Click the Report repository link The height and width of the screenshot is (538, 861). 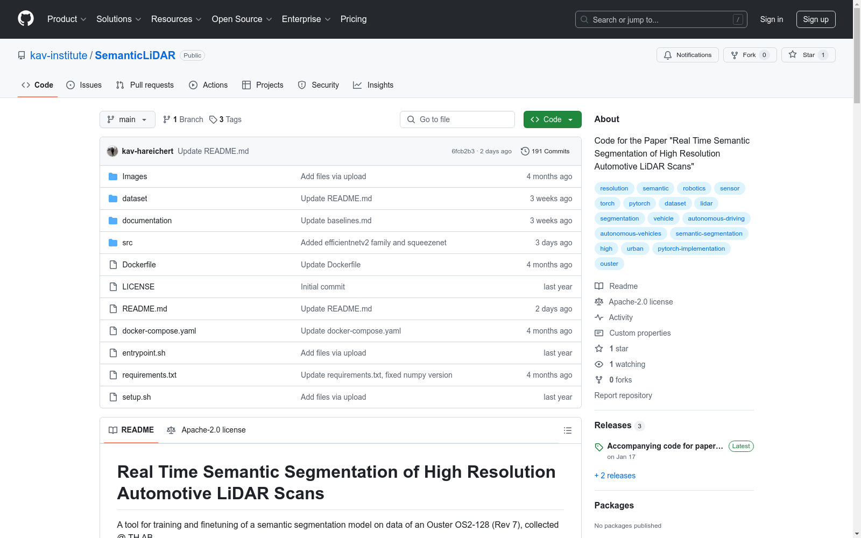click(x=623, y=395)
